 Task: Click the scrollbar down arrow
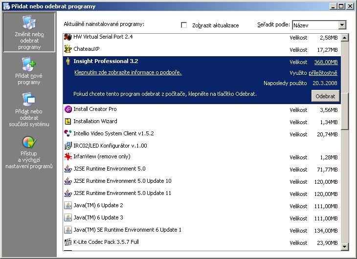point(345,247)
